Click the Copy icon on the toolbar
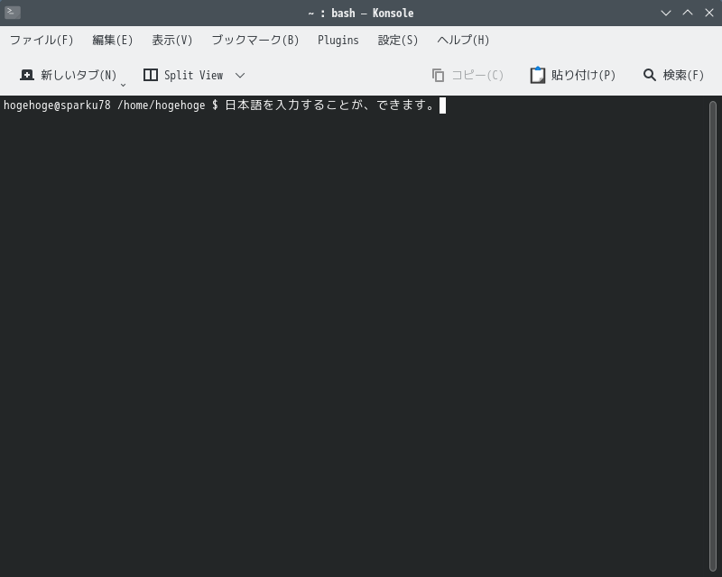The width and height of the screenshot is (722, 577). [437, 75]
